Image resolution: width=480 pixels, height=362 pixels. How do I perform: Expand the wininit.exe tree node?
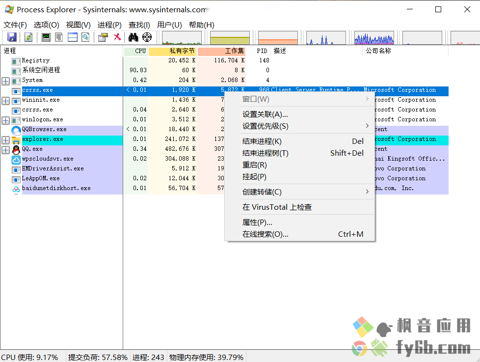click(5, 101)
